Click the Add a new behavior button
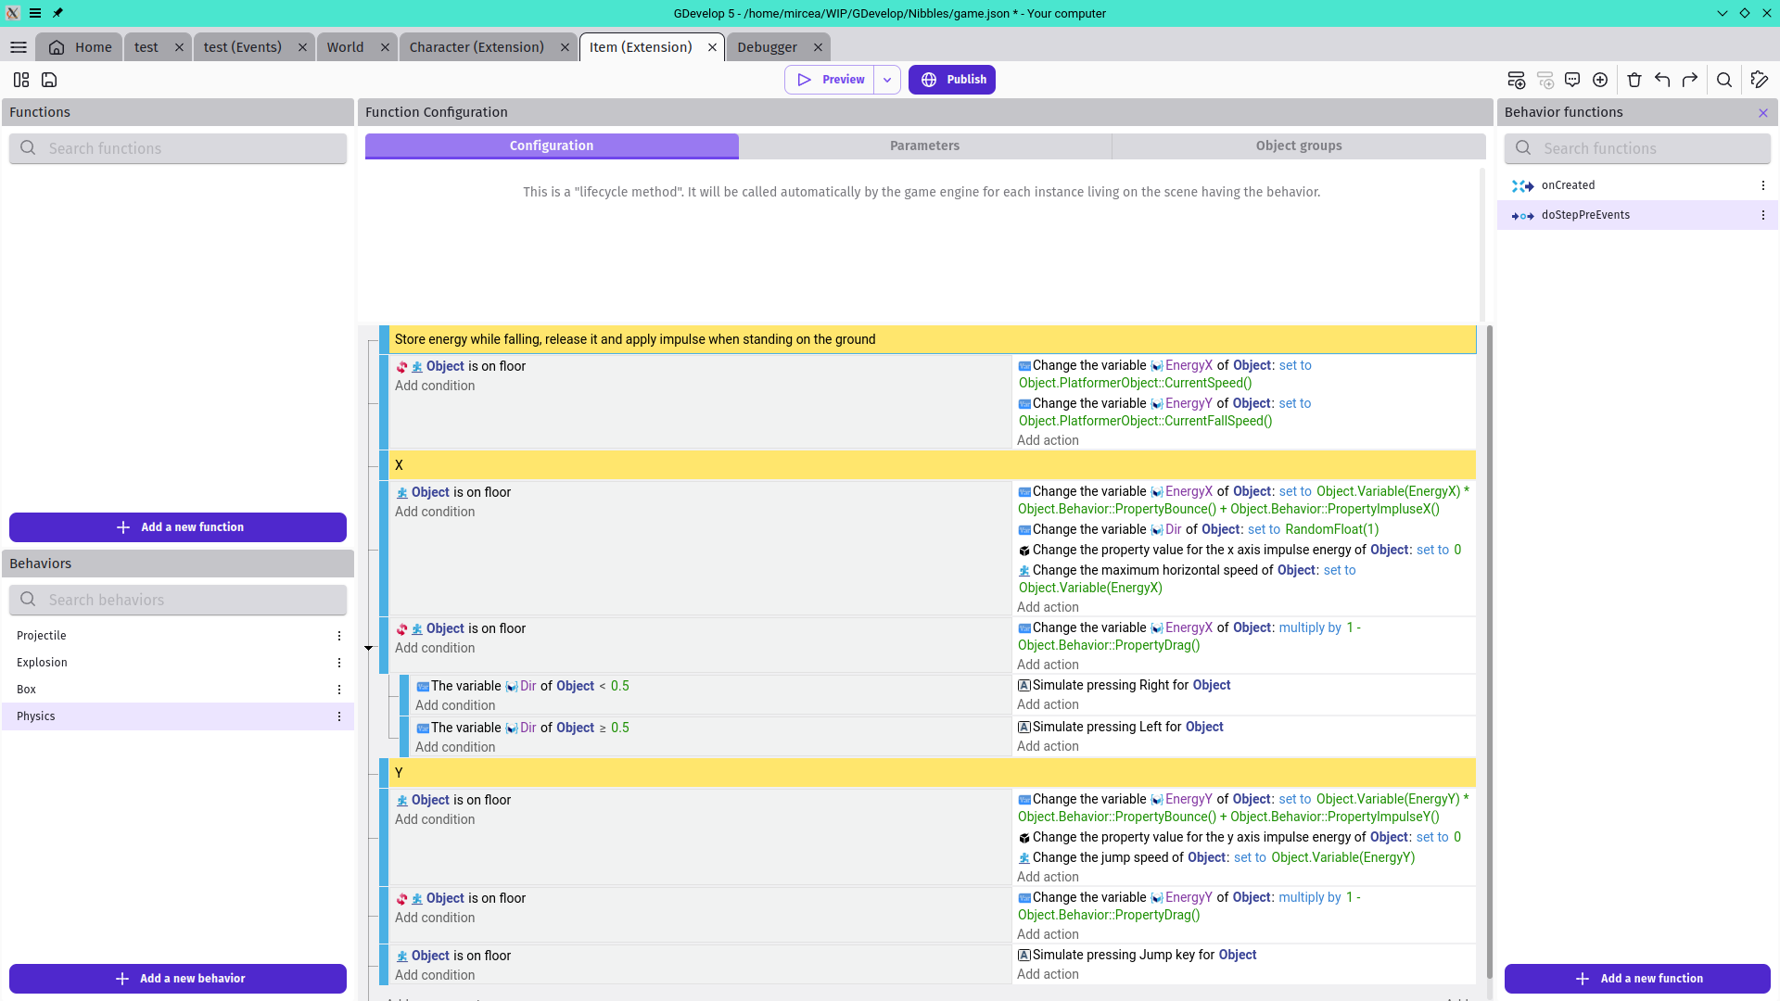 coord(178,979)
